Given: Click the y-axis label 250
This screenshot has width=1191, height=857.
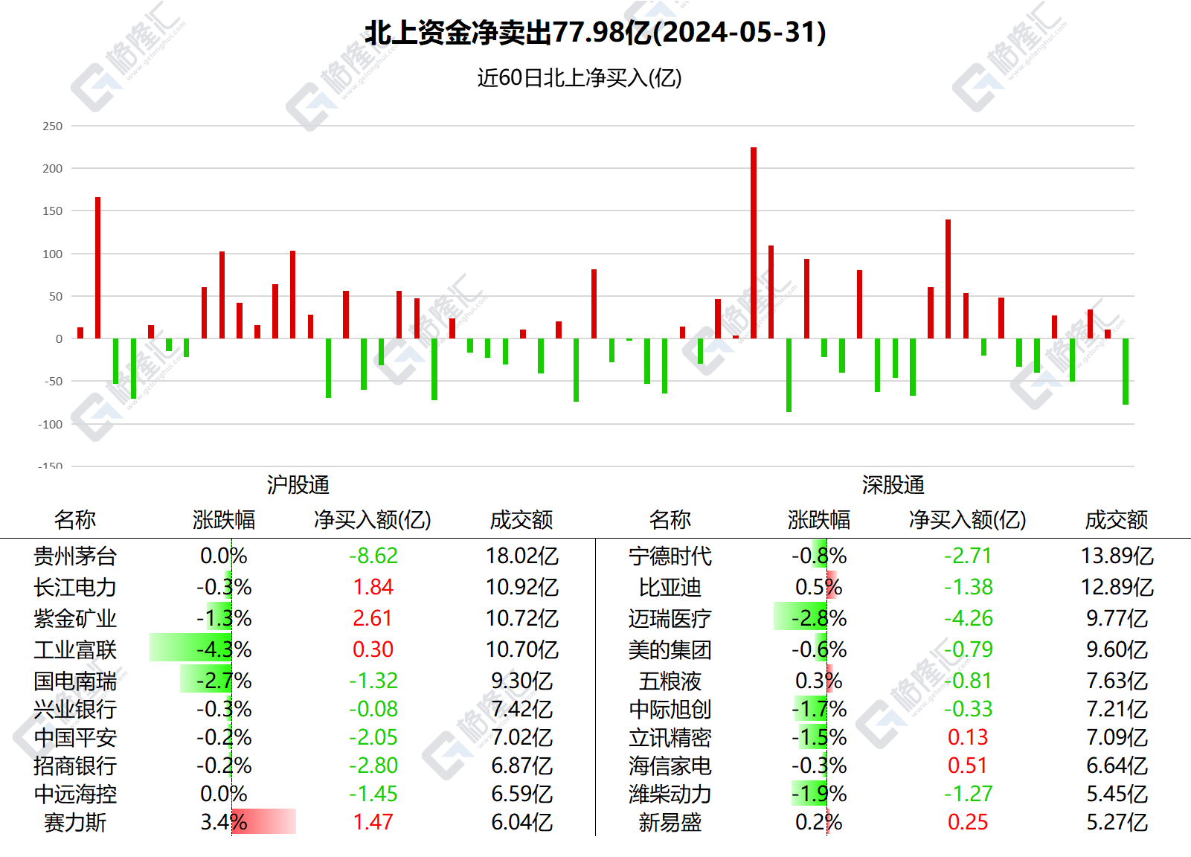Looking at the screenshot, I should tap(53, 126).
